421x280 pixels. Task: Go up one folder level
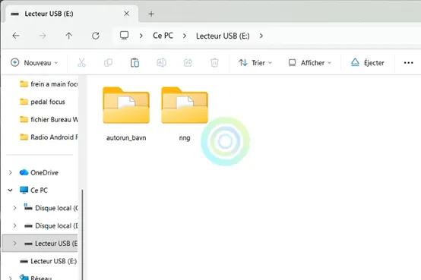[68, 36]
